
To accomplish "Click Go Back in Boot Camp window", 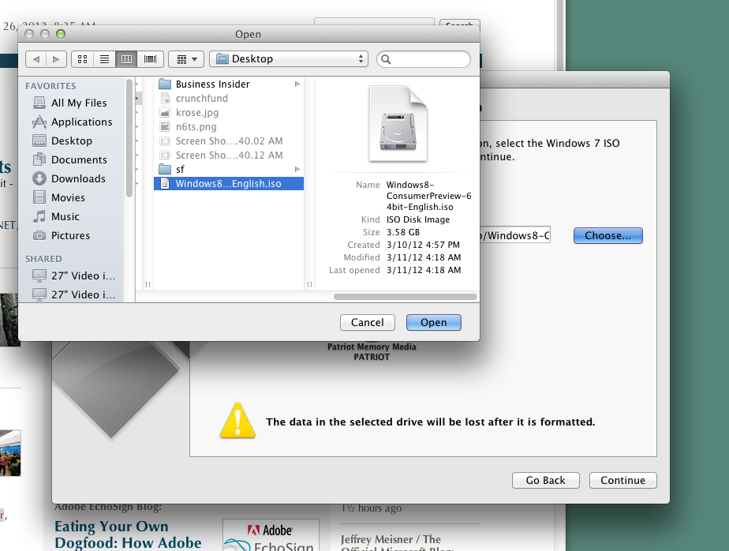I will [x=545, y=480].
